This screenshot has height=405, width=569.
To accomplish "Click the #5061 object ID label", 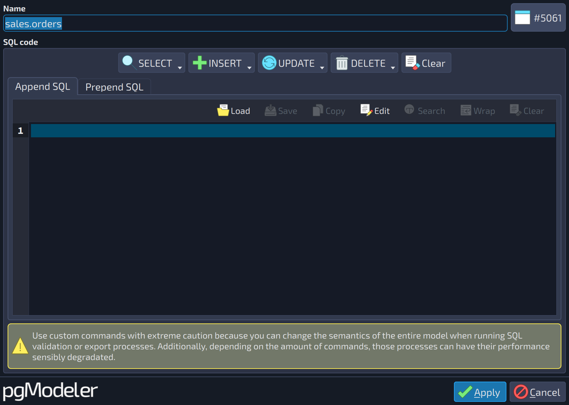I will [x=548, y=18].
